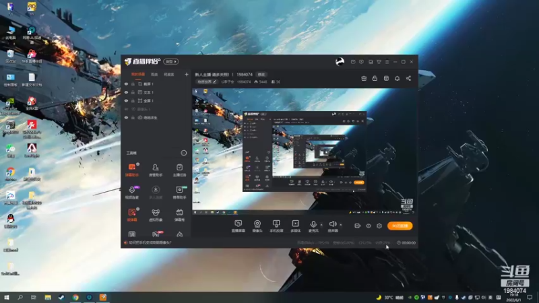Toggle the lock on 截屏 1 source
Viewport: 539px width, 303px height.
pyautogui.click(x=133, y=83)
